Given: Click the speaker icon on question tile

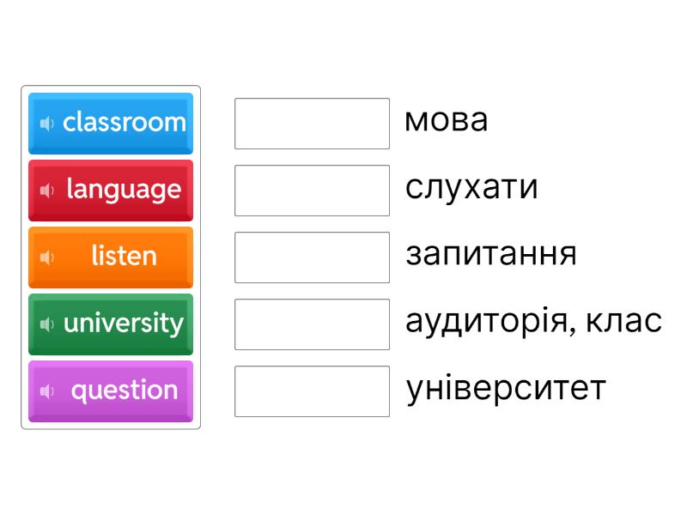Looking at the screenshot, I should pos(47,391).
